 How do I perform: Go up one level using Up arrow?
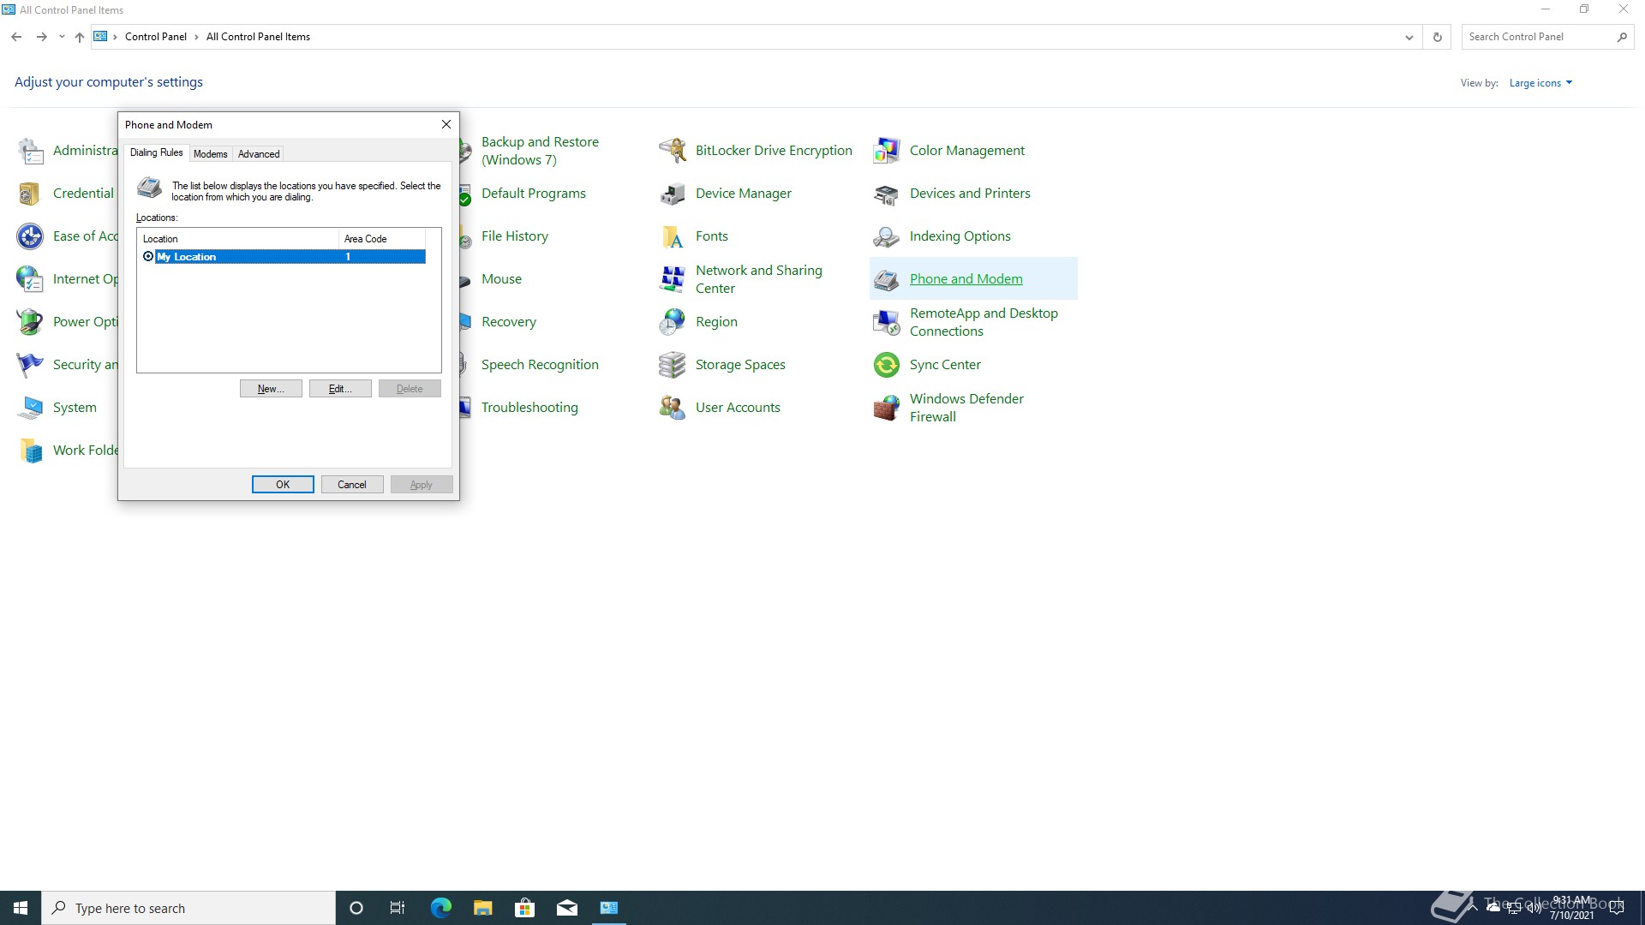pos(80,37)
